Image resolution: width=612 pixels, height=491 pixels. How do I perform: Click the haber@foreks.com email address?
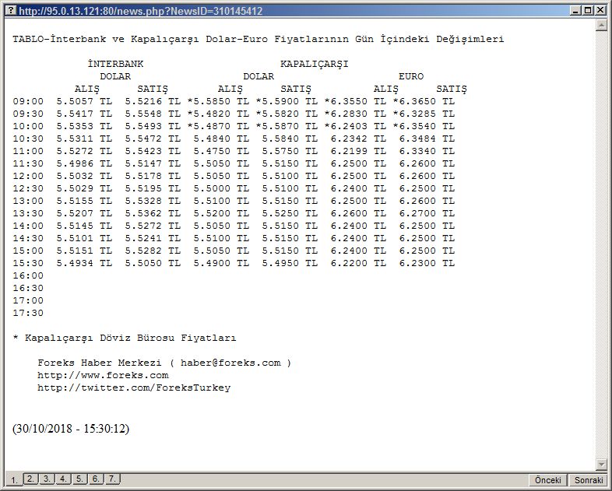[x=230, y=363]
